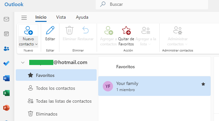Open Todas las listas de contactos

(56, 101)
